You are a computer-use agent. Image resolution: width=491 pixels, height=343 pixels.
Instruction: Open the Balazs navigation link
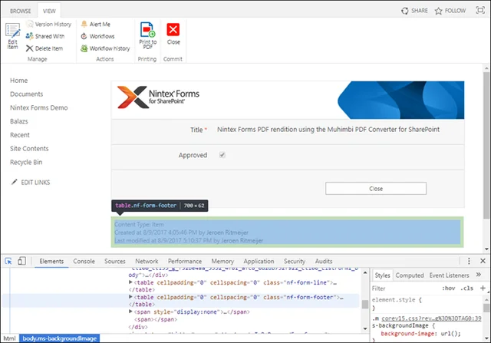[x=18, y=121]
